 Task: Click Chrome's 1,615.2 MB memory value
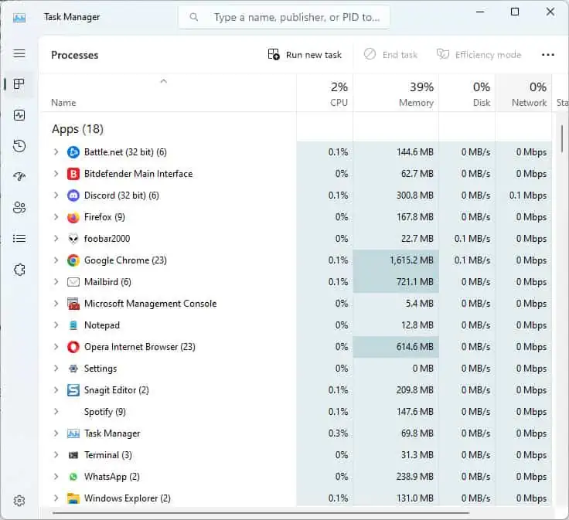coord(411,260)
